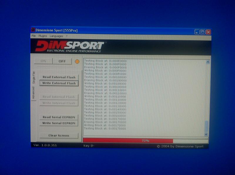Click log line 'Testing Block at: 0x00150000'
The height and width of the screenshot is (175, 235).
[x=105, y=113]
